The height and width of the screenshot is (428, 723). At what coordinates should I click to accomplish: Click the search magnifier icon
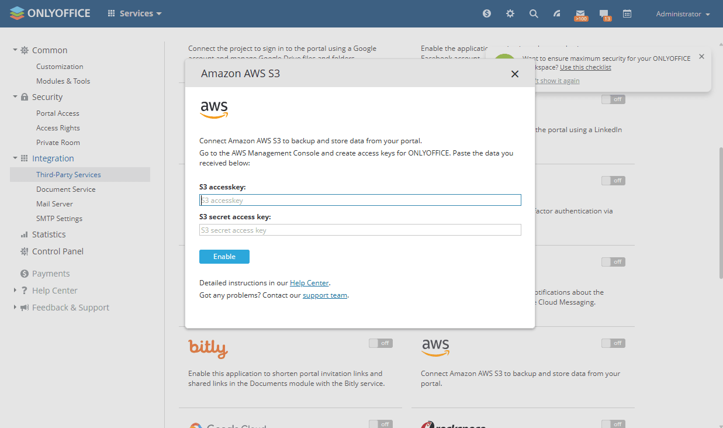(x=534, y=13)
